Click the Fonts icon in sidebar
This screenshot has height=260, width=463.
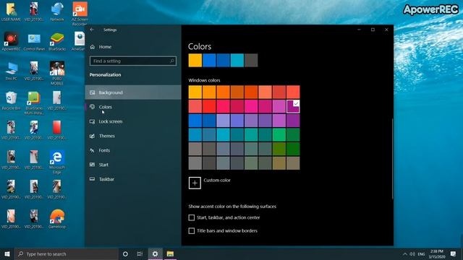click(x=93, y=150)
